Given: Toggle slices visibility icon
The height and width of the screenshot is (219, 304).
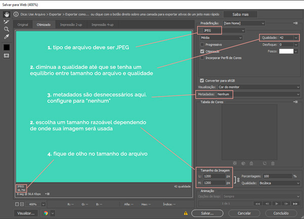Looking at the screenshot, I should (x=7, y=56).
